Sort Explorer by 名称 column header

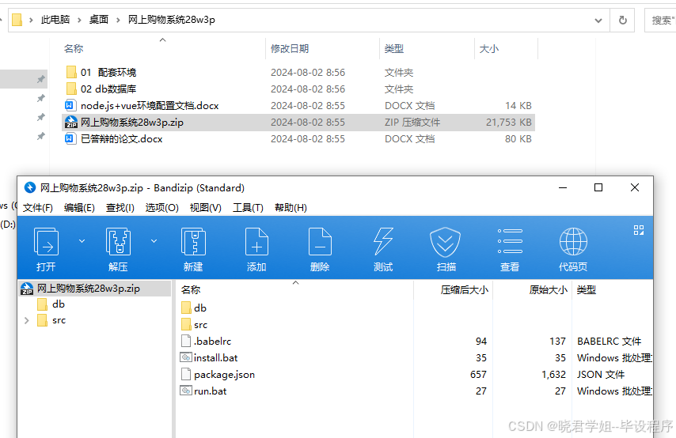tap(162, 49)
